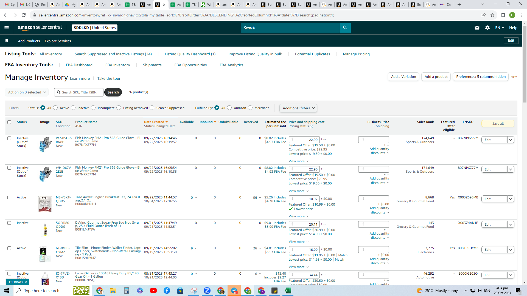Open Search Suppressed and Inactive Listings (24)
Screen dimensions: 527x296
click(113, 54)
